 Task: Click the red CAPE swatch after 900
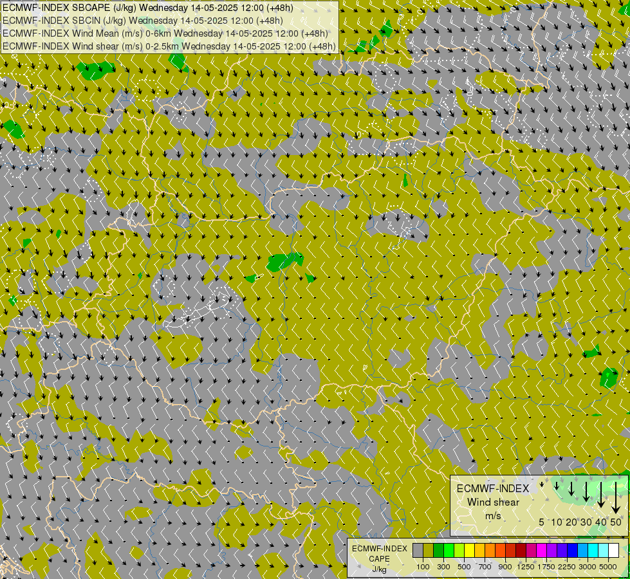pyautogui.click(x=511, y=550)
